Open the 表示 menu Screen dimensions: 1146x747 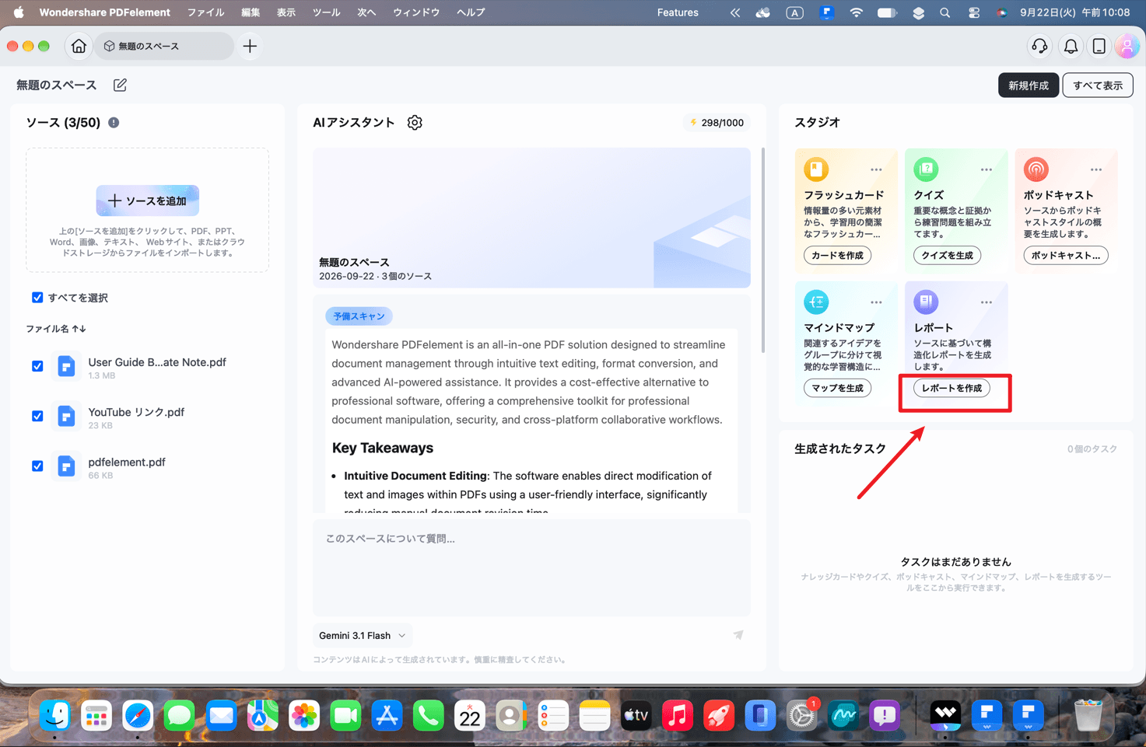click(x=286, y=12)
